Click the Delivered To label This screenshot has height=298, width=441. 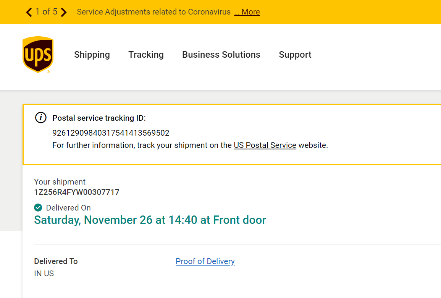pyautogui.click(x=56, y=261)
